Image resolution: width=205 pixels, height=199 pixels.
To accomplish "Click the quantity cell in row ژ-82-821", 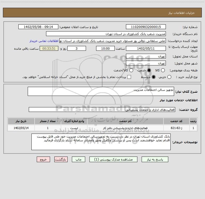I will click(48, 128).
